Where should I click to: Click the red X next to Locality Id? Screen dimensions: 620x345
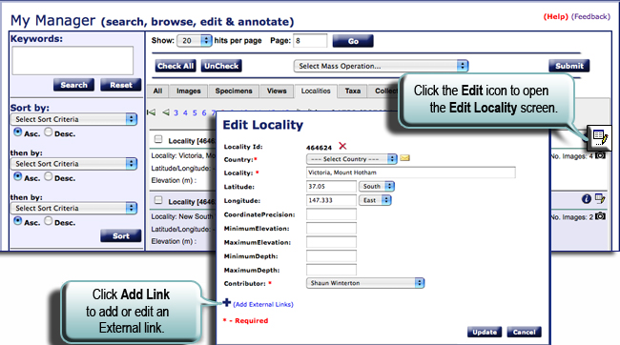click(x=342, y=146)
